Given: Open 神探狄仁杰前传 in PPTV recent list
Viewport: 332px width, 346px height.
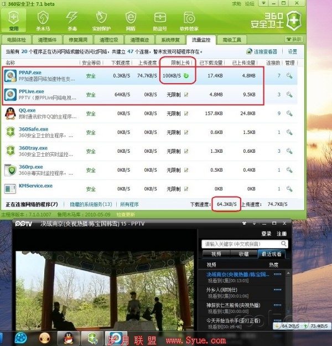Looking at the screenshot, I should click(x=233, y=305).
